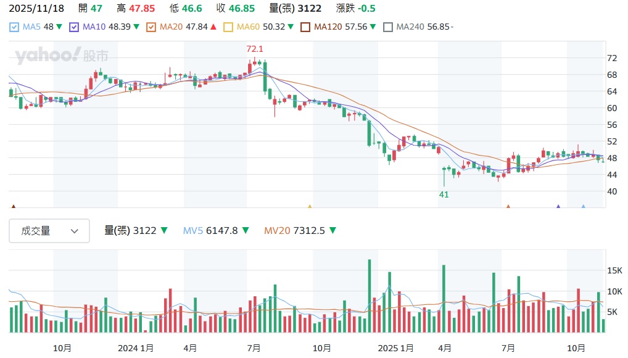Click the orange triangle marker near 7月 2025

click(x=508, y=207)
